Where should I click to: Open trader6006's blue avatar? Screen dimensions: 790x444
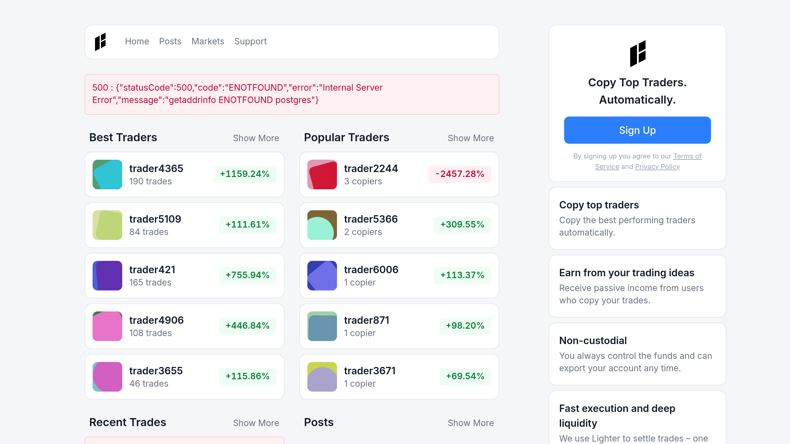click(322, 276)
